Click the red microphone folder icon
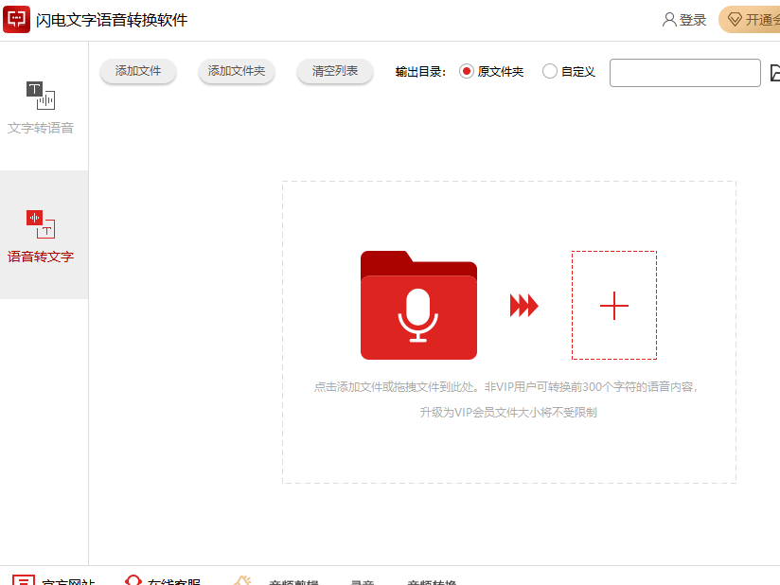 (418, 305)
